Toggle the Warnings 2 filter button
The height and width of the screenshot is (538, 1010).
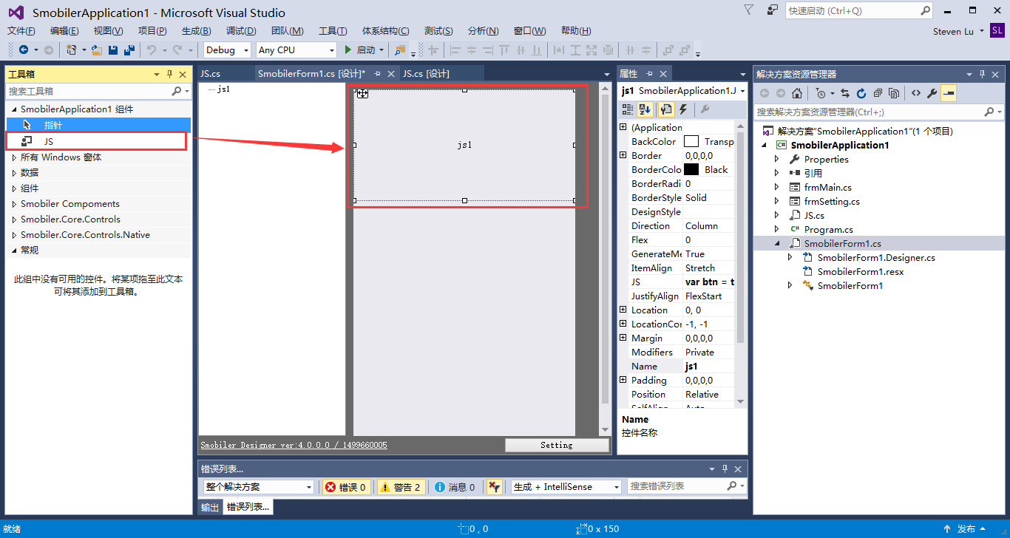(401, 487)
